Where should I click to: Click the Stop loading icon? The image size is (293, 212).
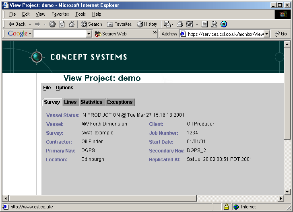(52, 24)
